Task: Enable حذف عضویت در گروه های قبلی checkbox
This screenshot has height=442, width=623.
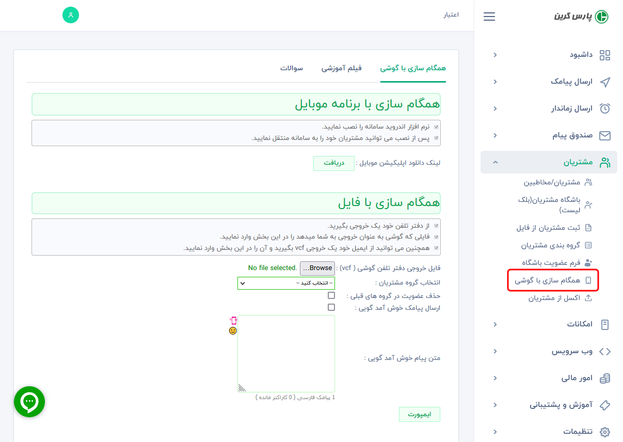Action: click(x=331, y=295)
